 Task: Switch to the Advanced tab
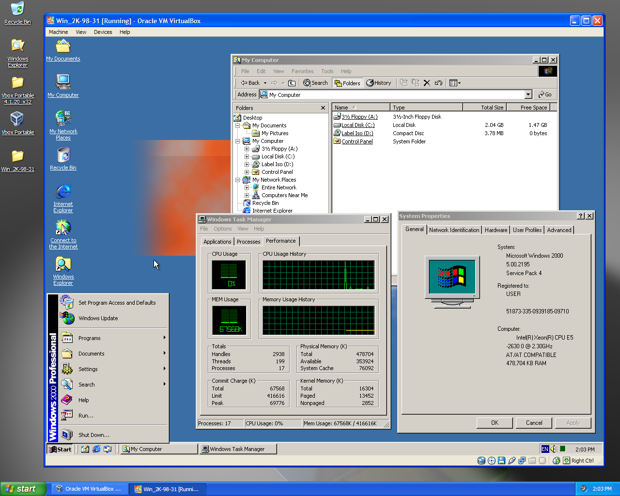[x=559, y=230]
